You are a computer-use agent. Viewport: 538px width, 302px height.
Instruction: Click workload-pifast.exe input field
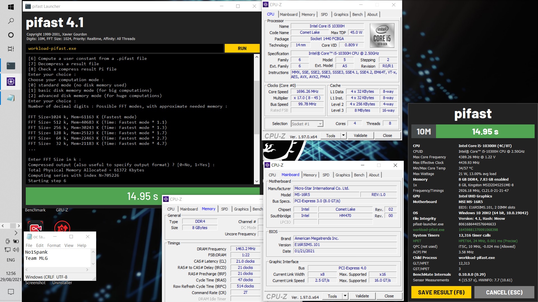tap(124, 48)
